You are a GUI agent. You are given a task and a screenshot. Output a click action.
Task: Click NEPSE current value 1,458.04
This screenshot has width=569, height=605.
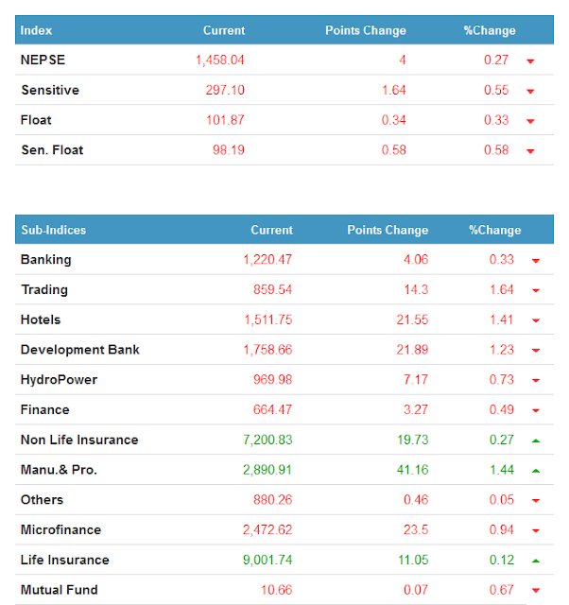(220, 60)
